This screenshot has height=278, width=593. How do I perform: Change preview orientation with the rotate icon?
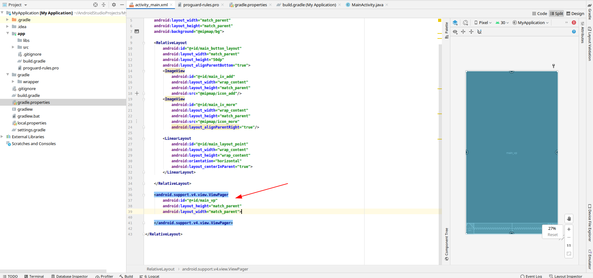point(466,23)
